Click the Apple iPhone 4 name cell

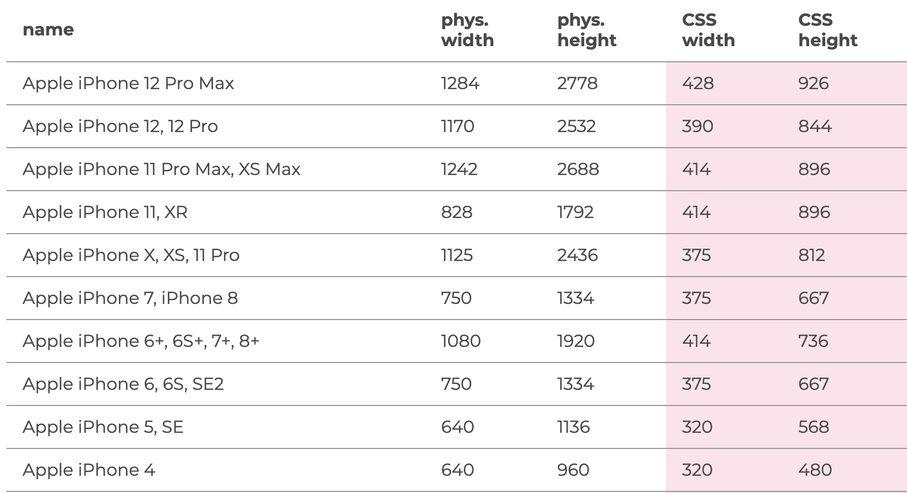[89, 470]
